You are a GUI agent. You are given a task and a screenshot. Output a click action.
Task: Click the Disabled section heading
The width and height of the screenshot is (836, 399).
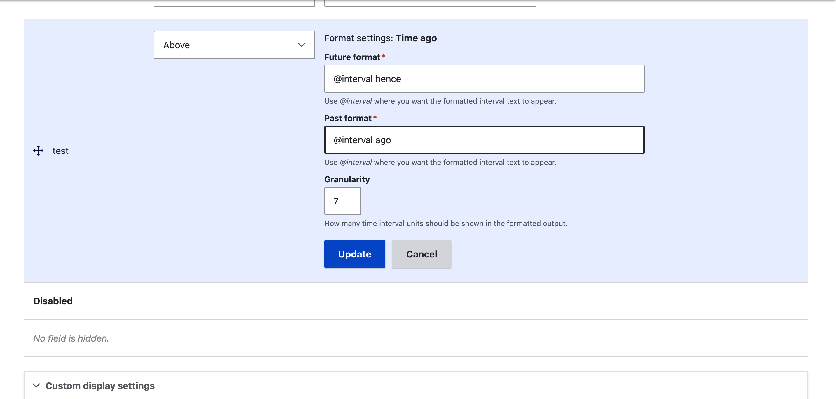click(53, 301)
